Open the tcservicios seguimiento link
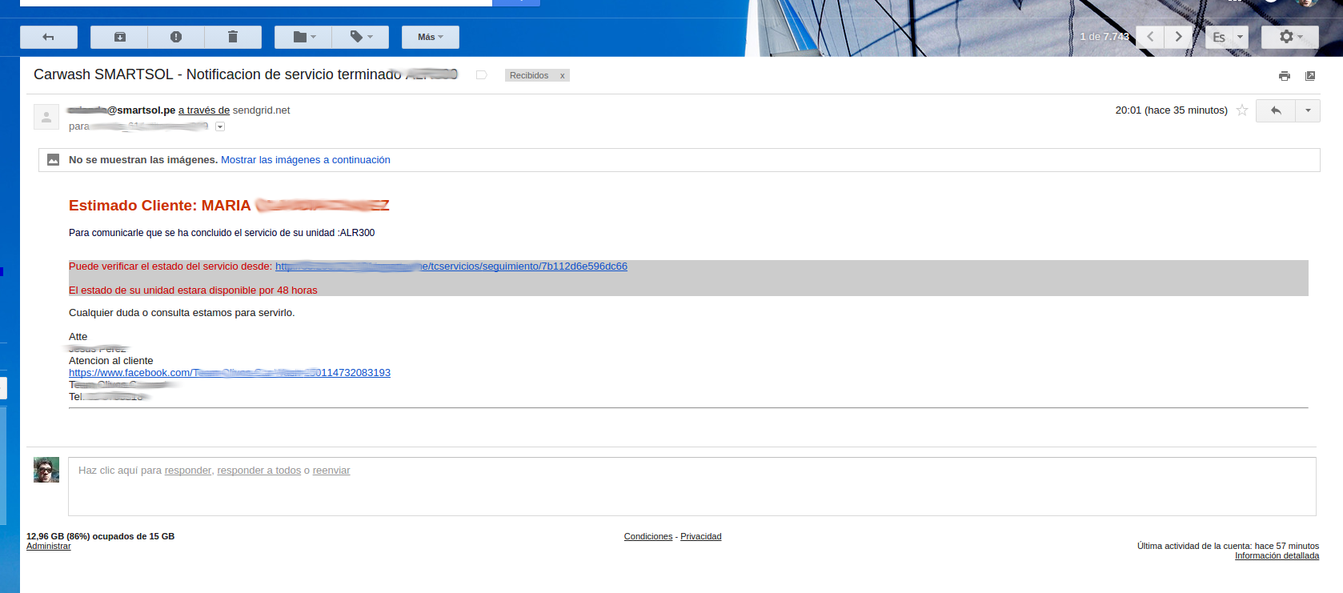This screenshot has height=593, width=1343. 451,266
